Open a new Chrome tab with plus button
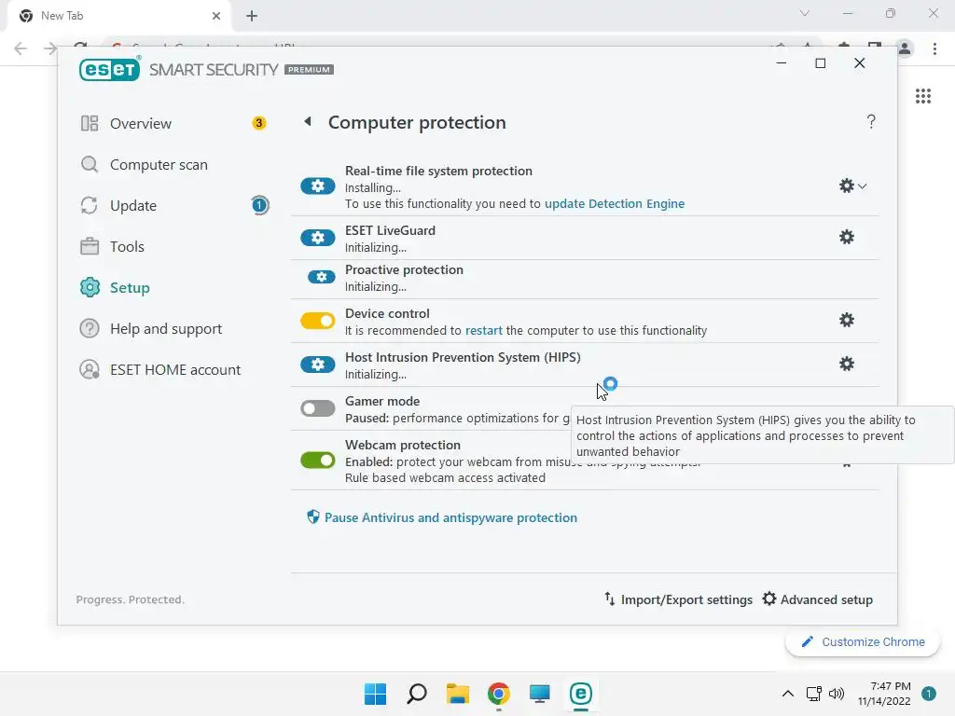 tap(252, 16)
